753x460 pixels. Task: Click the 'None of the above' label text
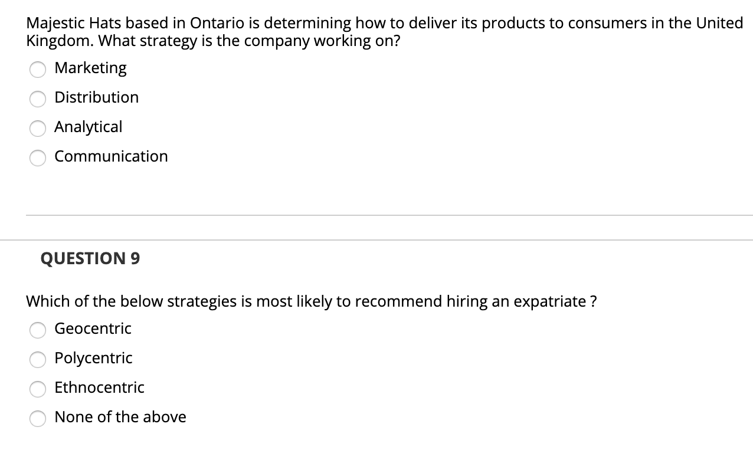120,417
